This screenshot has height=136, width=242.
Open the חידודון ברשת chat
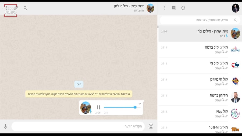199,98
